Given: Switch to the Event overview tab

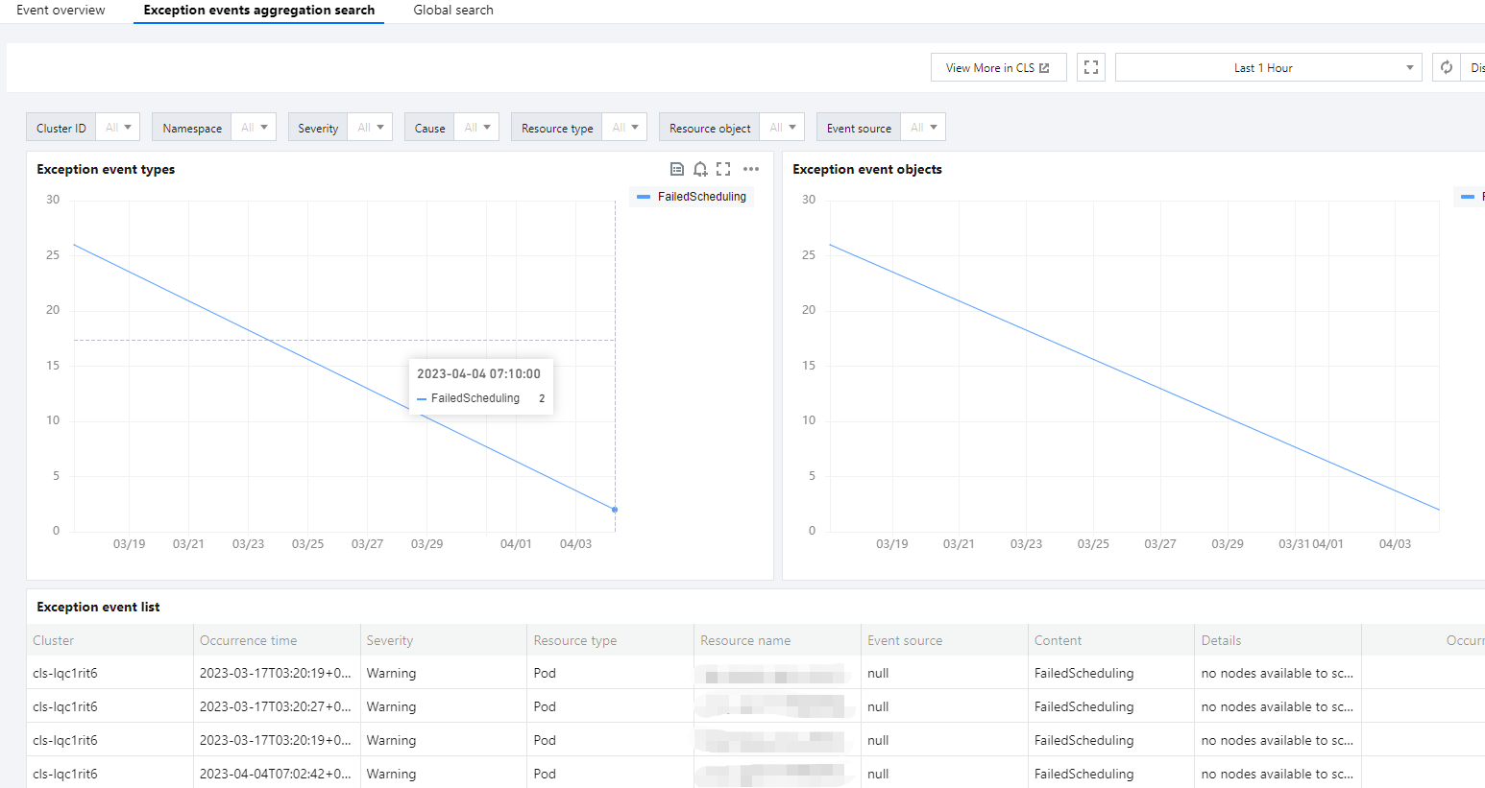Looking at the screenshot, I should pyautogui.click(x=61, y=10).
